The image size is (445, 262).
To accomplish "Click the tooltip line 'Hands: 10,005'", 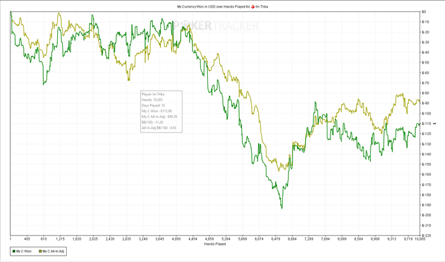I will (x=152, y=100).
